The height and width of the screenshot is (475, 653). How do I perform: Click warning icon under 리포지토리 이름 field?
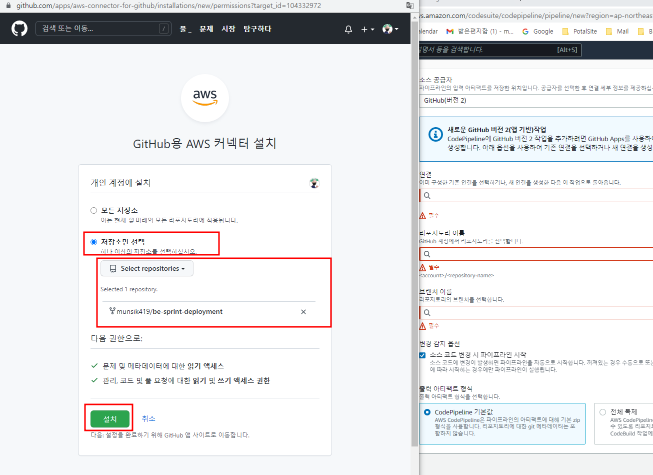[x=422, y=267]
